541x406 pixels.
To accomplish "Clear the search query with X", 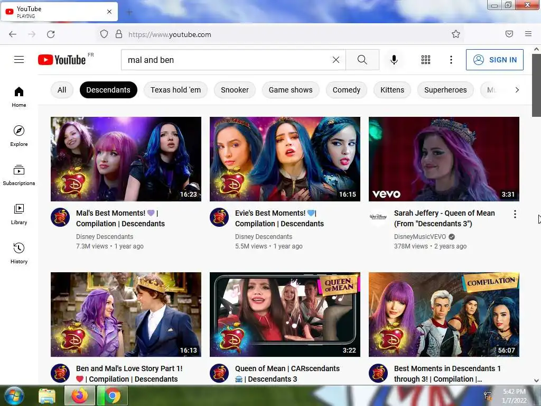I will (335, 60).
